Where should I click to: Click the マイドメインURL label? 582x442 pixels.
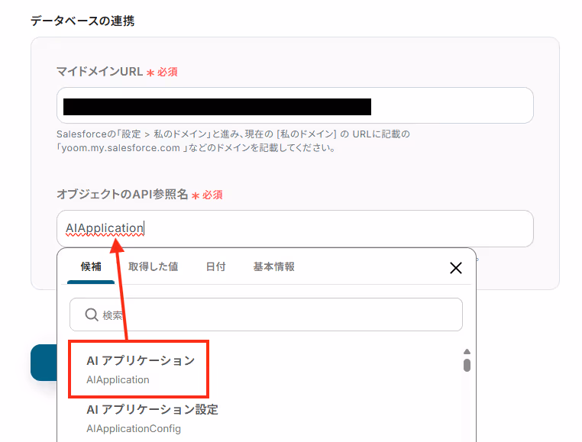tap(99, 71)
